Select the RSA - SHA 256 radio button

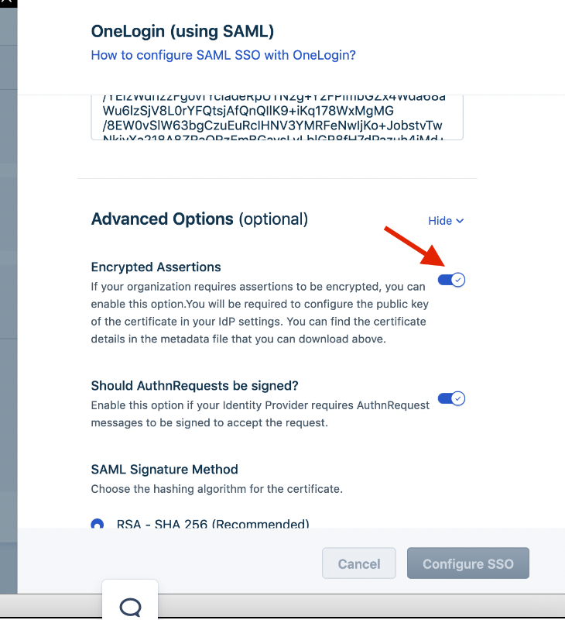(x=97, y=524)
